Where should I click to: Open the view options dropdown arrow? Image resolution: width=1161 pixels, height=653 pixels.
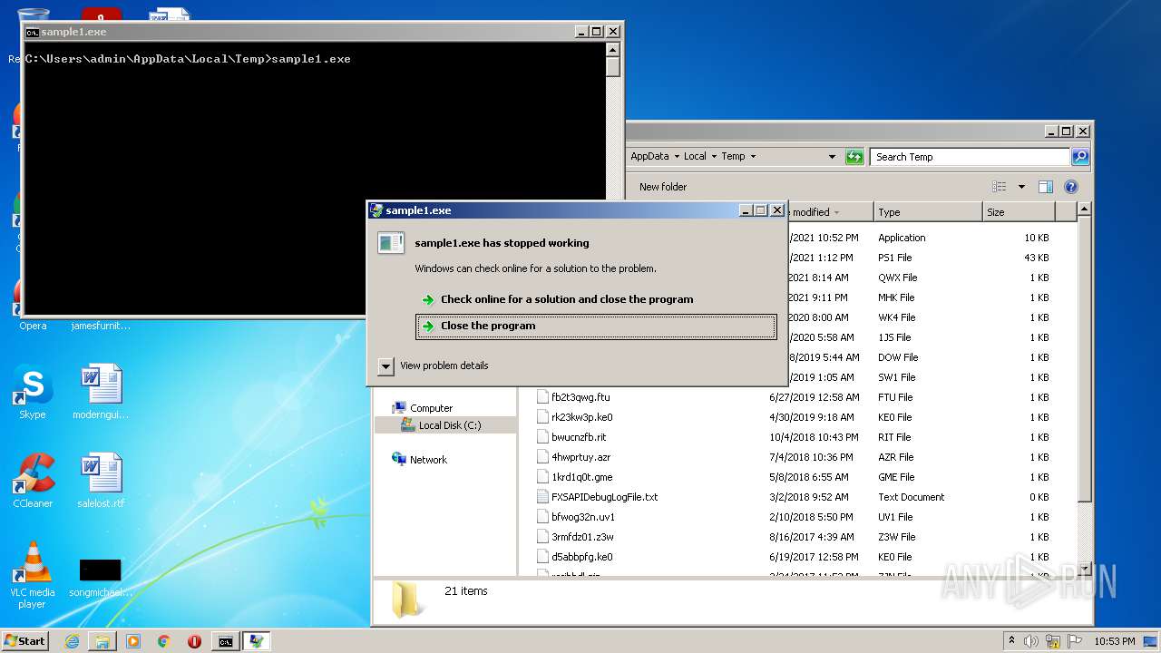pyautogui.click(x=1021, y=187)
